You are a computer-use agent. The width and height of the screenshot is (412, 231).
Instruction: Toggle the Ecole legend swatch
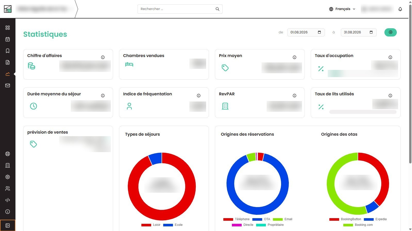click(x=168, y=225)
